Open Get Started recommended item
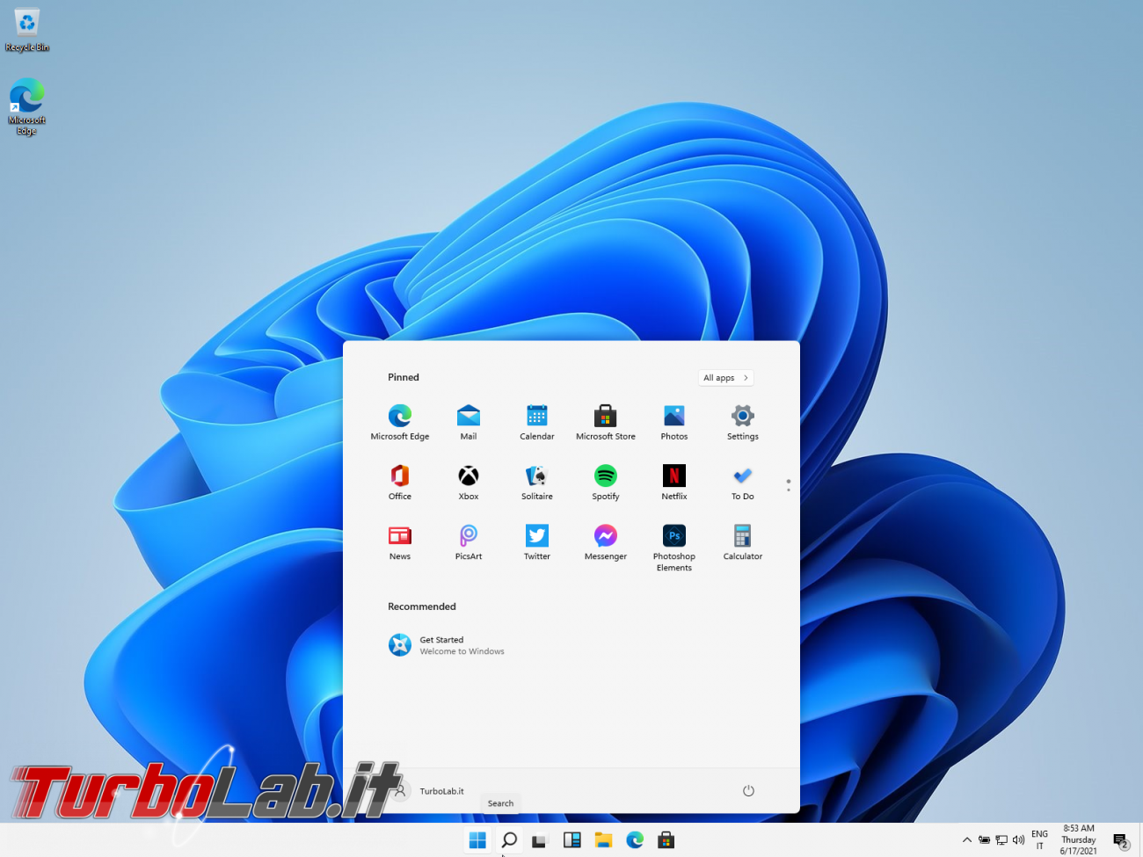Image resolution: width=1143 pixels, height=857 pixels. coord(447,645)
